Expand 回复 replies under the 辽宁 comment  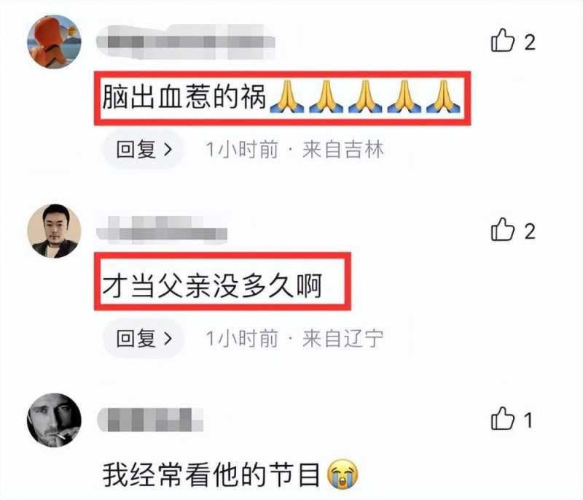click(x=144, y=339)
